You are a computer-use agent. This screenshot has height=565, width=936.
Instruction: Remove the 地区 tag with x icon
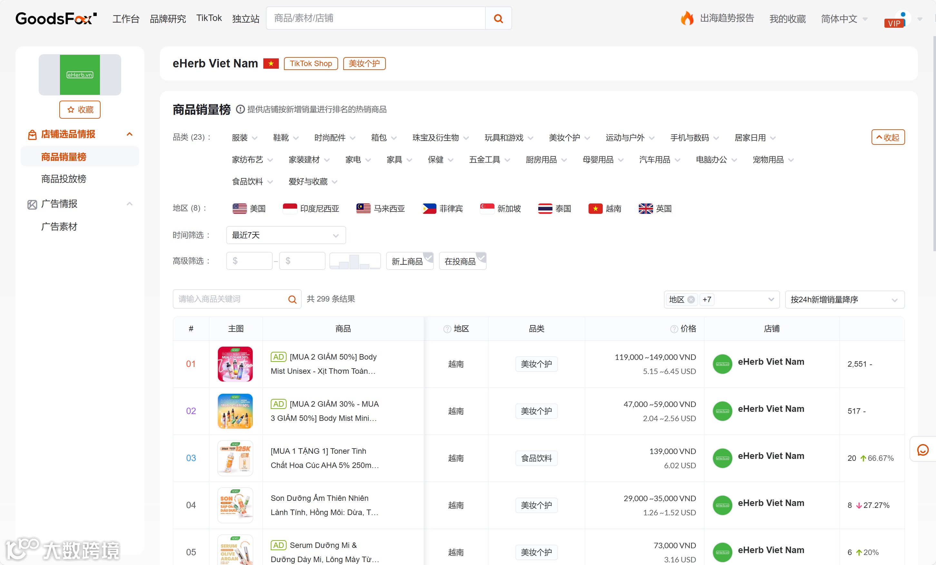[691, 299]
